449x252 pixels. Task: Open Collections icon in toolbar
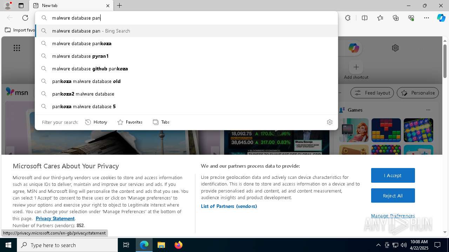pos(396,18)
